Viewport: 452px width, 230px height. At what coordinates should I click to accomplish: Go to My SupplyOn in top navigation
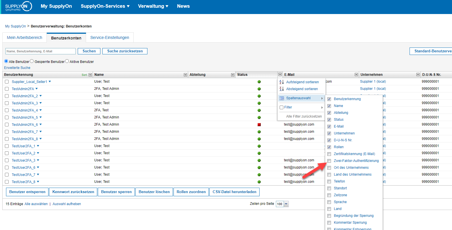[x=56, y=6]
